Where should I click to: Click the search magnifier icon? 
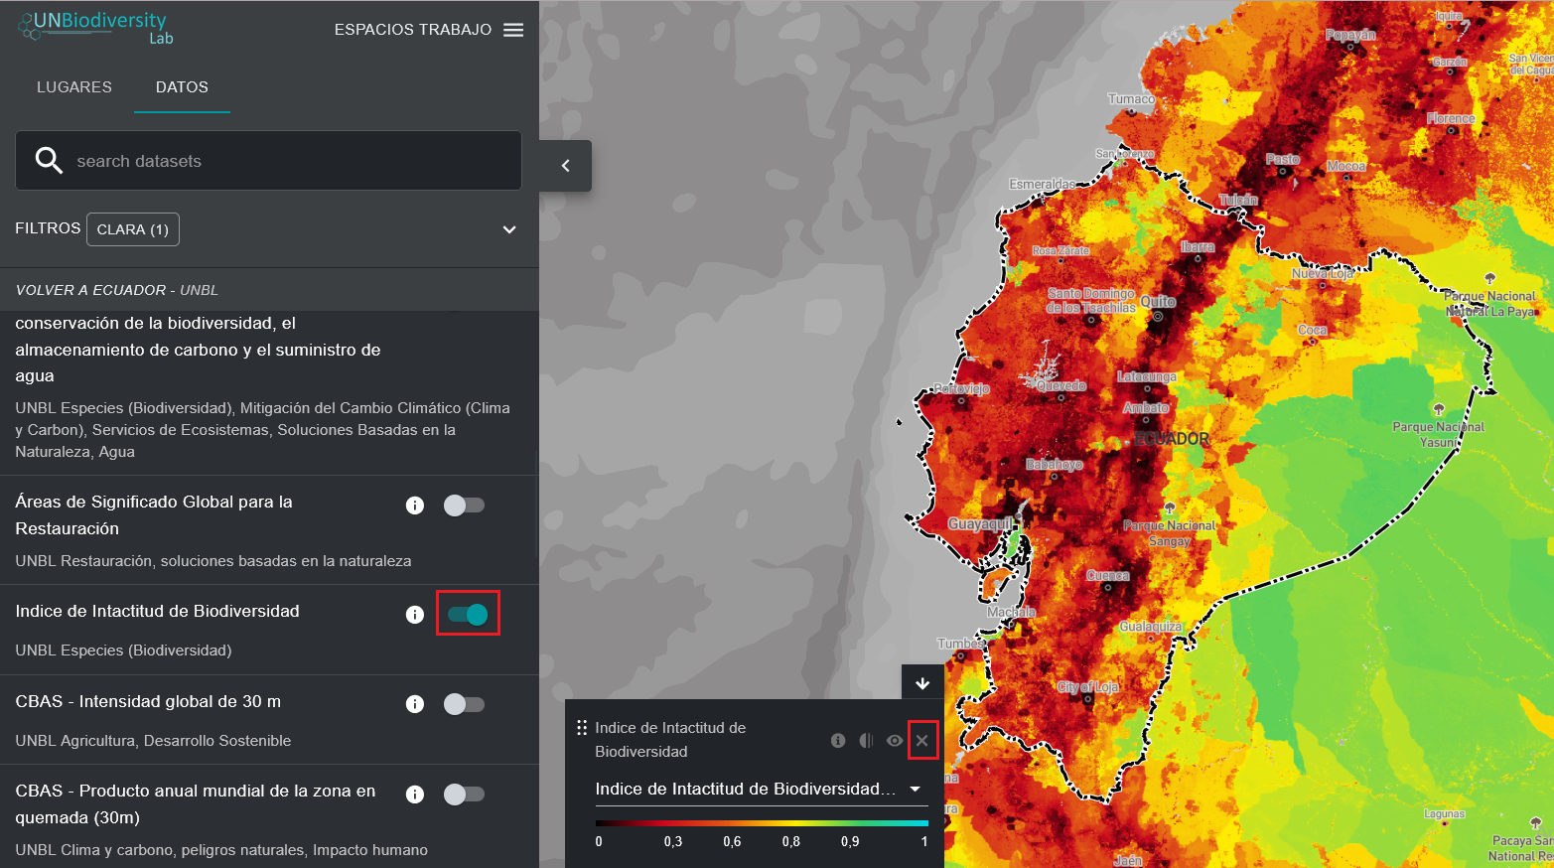tap(49, 160)
